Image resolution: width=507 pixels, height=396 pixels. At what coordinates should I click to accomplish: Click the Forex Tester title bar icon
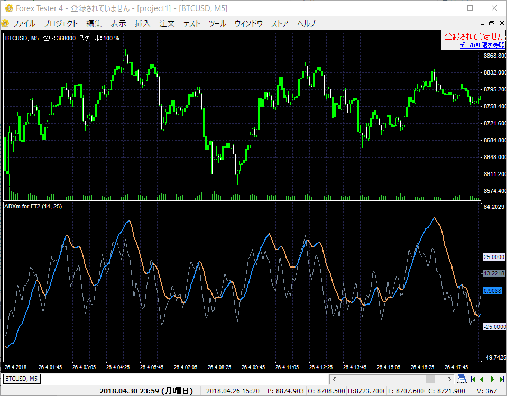(x=9, y=8)
